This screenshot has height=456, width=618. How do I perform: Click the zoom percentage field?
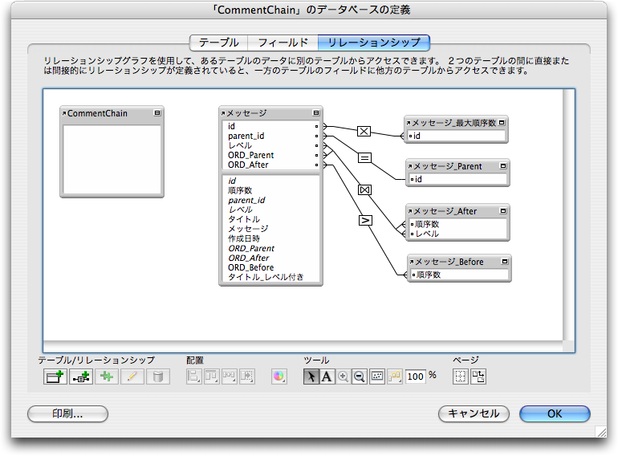tap(415, 377)
